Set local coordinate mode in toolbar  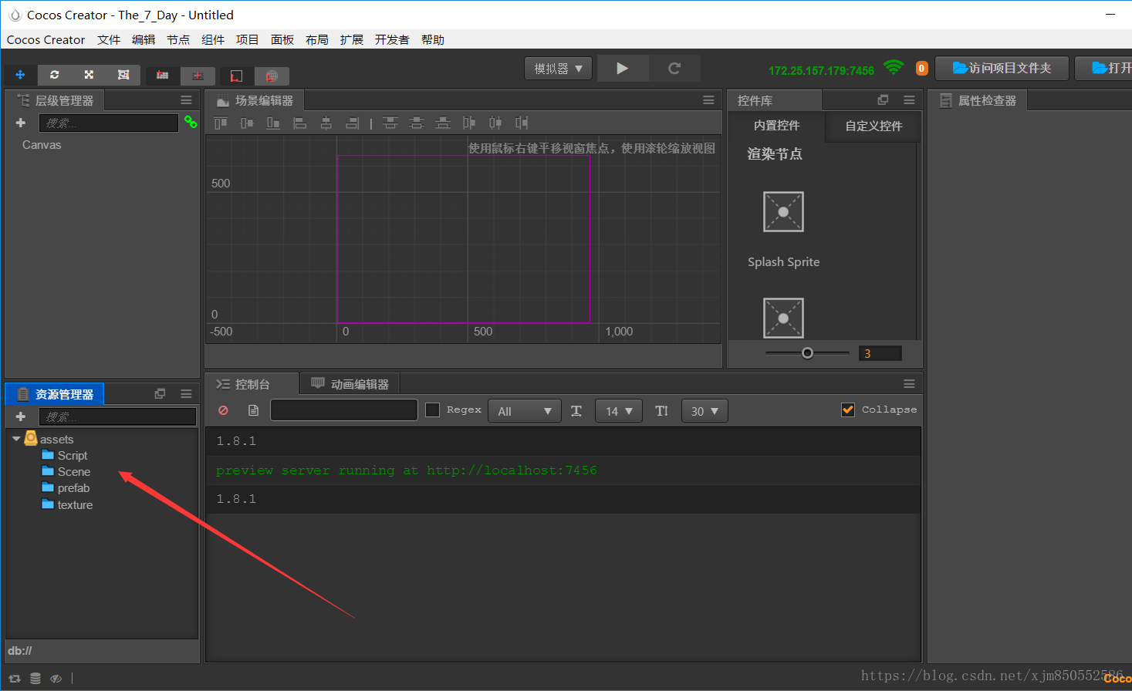click(237, 76)
